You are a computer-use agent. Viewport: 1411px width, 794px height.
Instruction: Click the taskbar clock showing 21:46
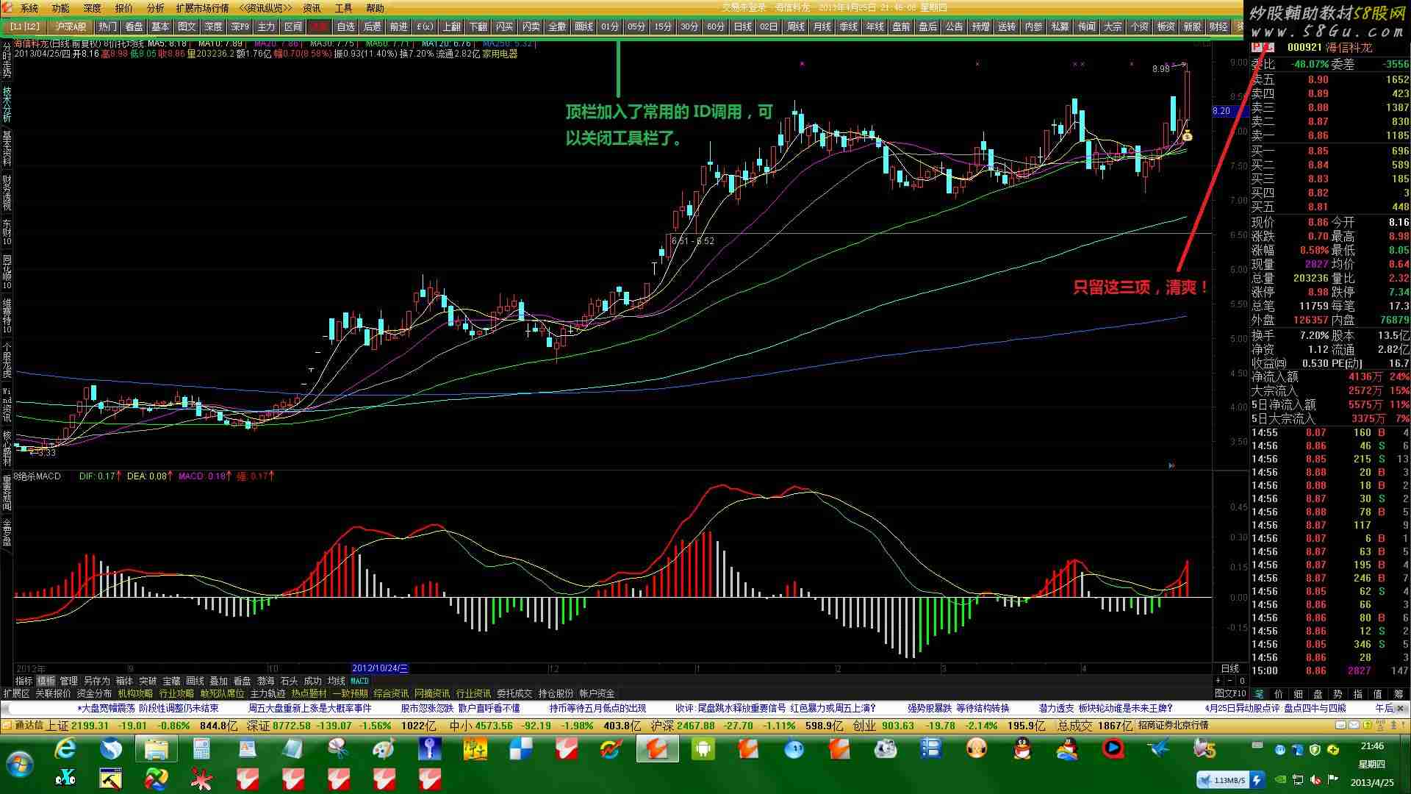point(1371,746)
